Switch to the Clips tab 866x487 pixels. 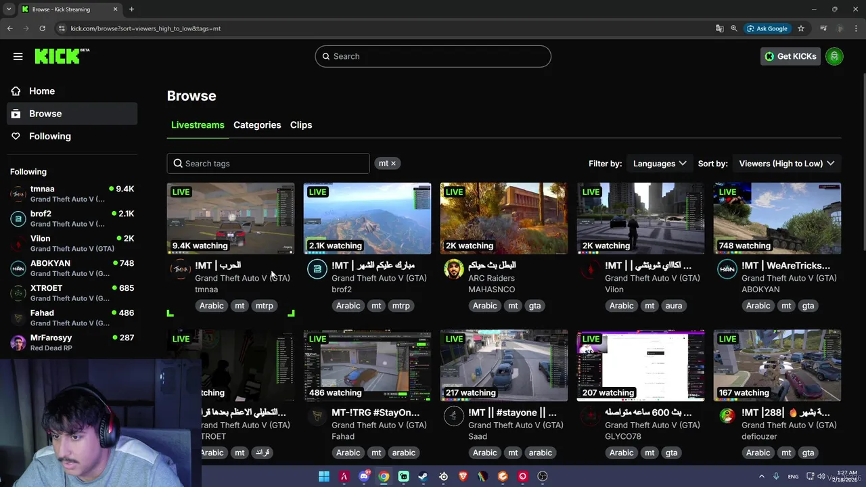[301, 125]
